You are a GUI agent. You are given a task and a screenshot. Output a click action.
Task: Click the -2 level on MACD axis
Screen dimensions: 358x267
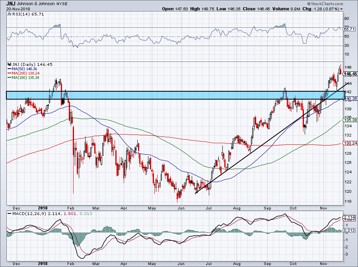pyautogui.click(x=346, y=247)
